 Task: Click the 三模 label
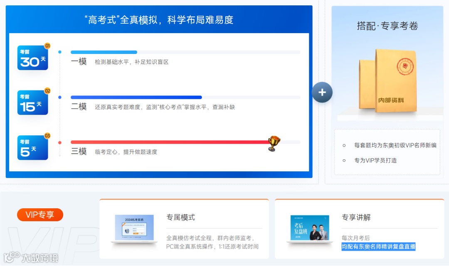(79, 151)
